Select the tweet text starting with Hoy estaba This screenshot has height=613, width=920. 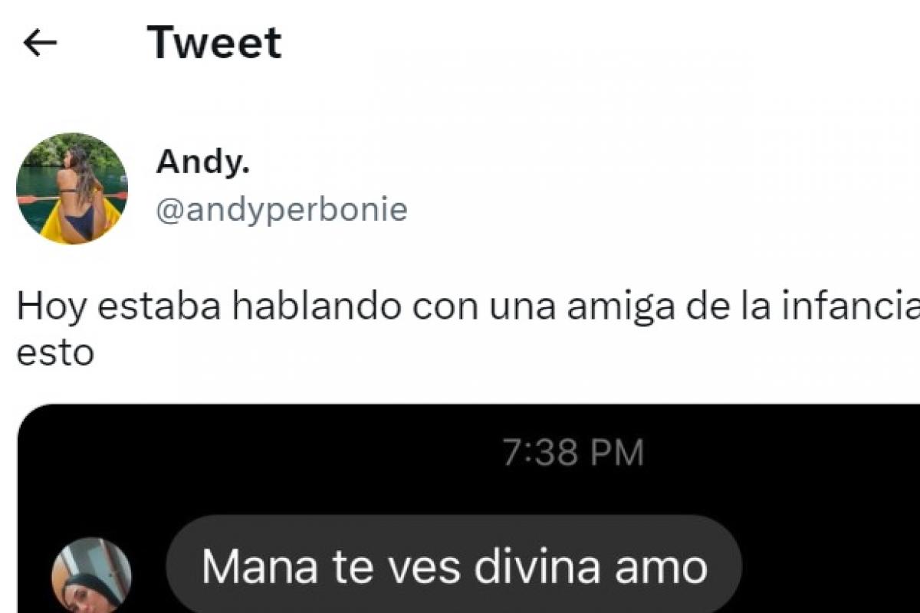468,329
